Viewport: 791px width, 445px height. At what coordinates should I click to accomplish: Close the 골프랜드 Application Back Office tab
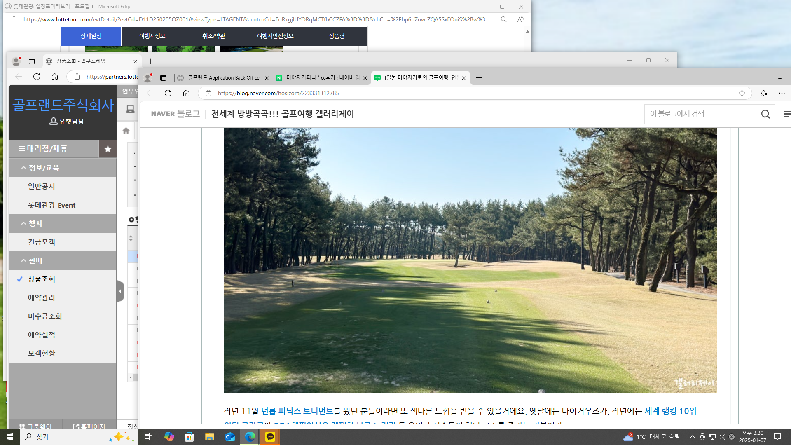click(267, 78)
